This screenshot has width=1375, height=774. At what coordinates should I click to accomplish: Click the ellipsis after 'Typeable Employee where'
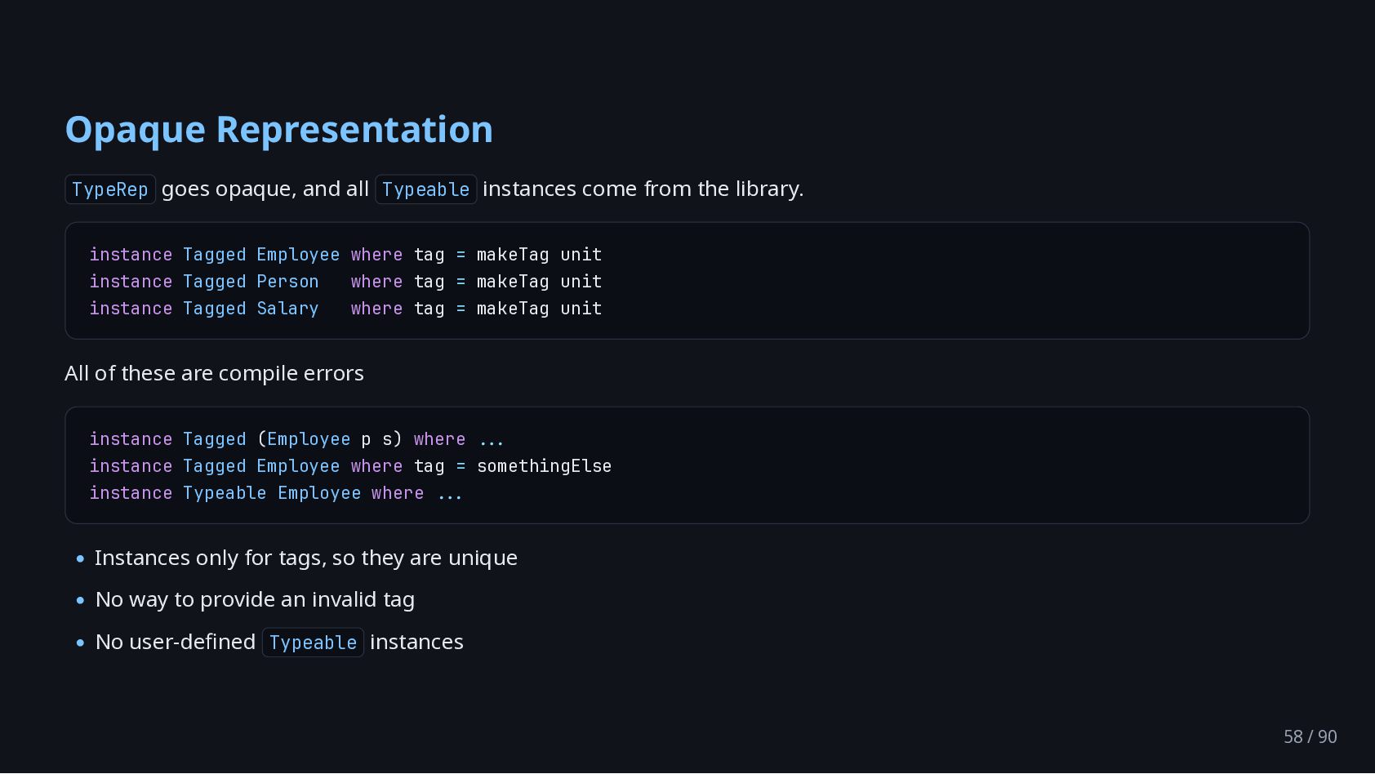(450, 495)
